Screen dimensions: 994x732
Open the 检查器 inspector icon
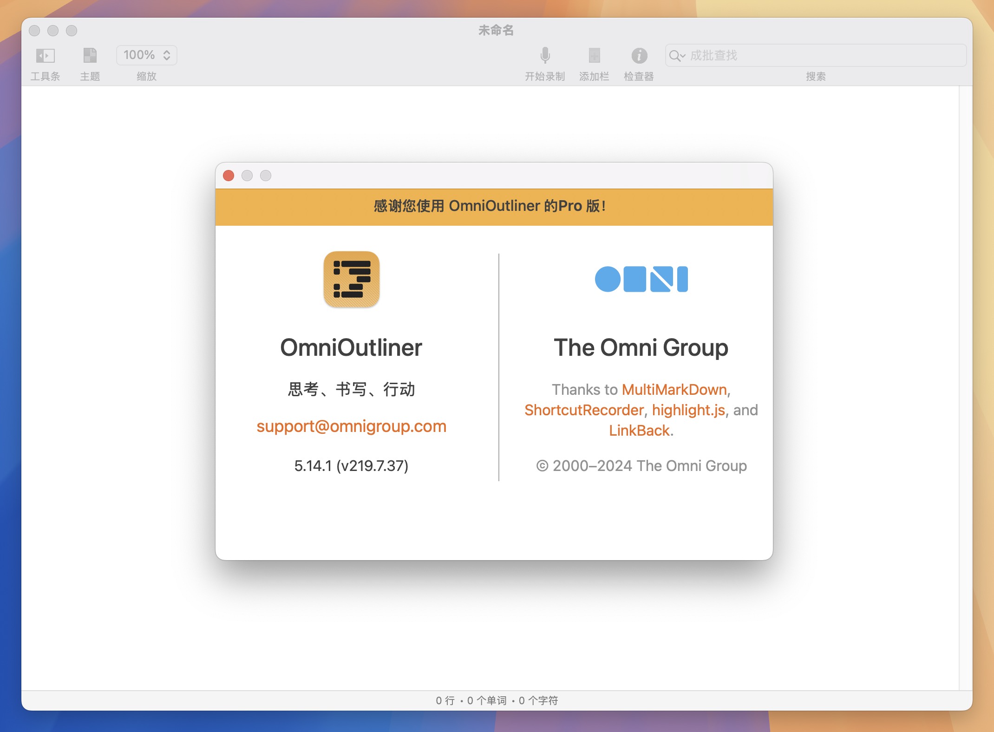pos(639,56)
